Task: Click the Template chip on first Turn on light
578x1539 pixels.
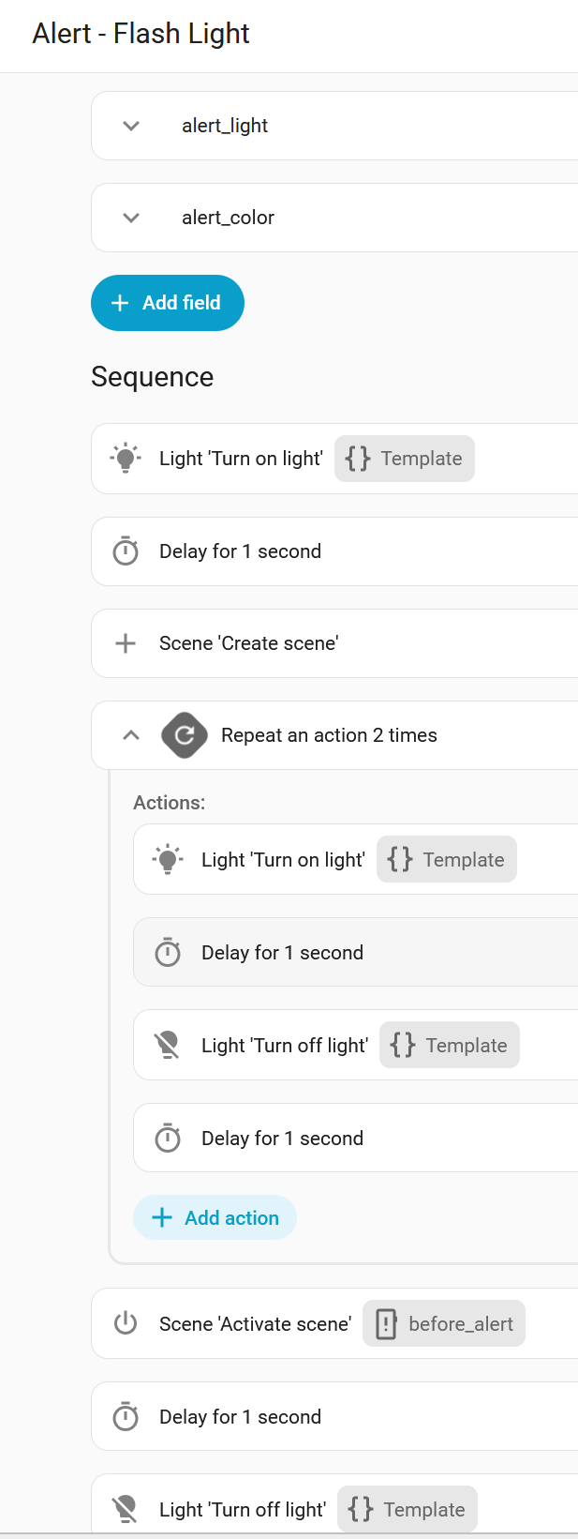Action: [405, 459]
